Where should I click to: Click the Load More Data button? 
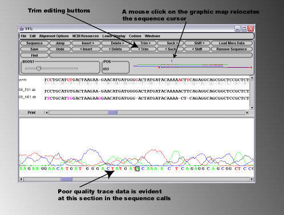click(232, 43)
